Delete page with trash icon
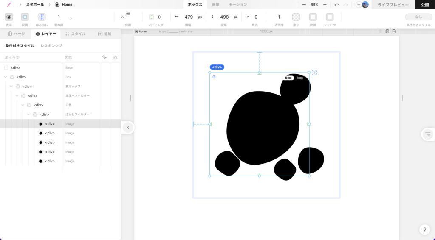This screenshot has height=240, width=435. (380, 31)
